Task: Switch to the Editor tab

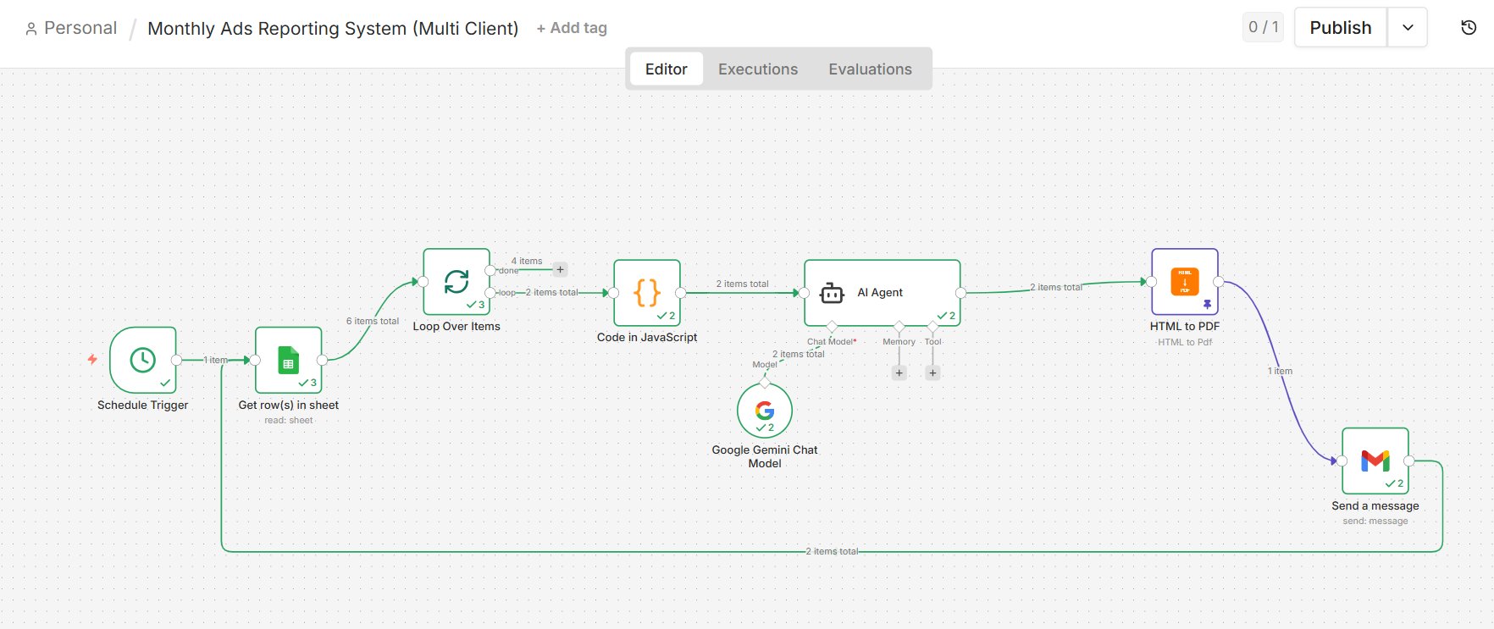Action: (x=666, y=69)
